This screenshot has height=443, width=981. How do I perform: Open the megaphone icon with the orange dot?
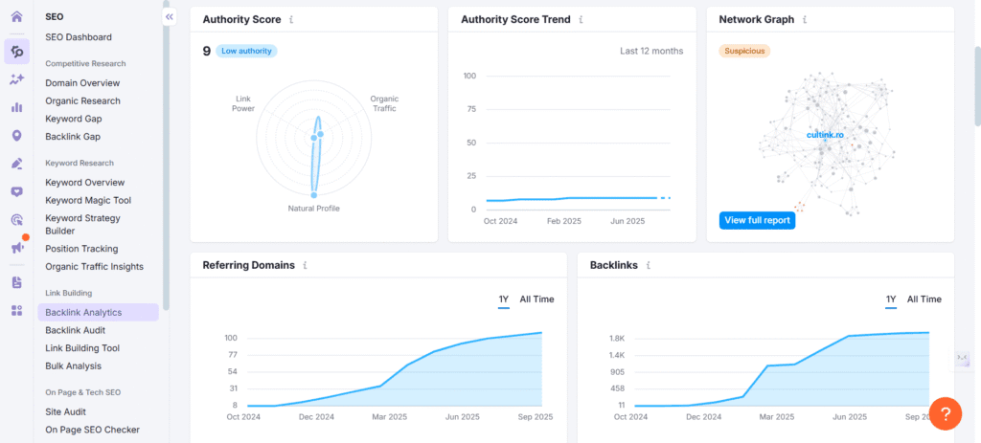[16, 248]
